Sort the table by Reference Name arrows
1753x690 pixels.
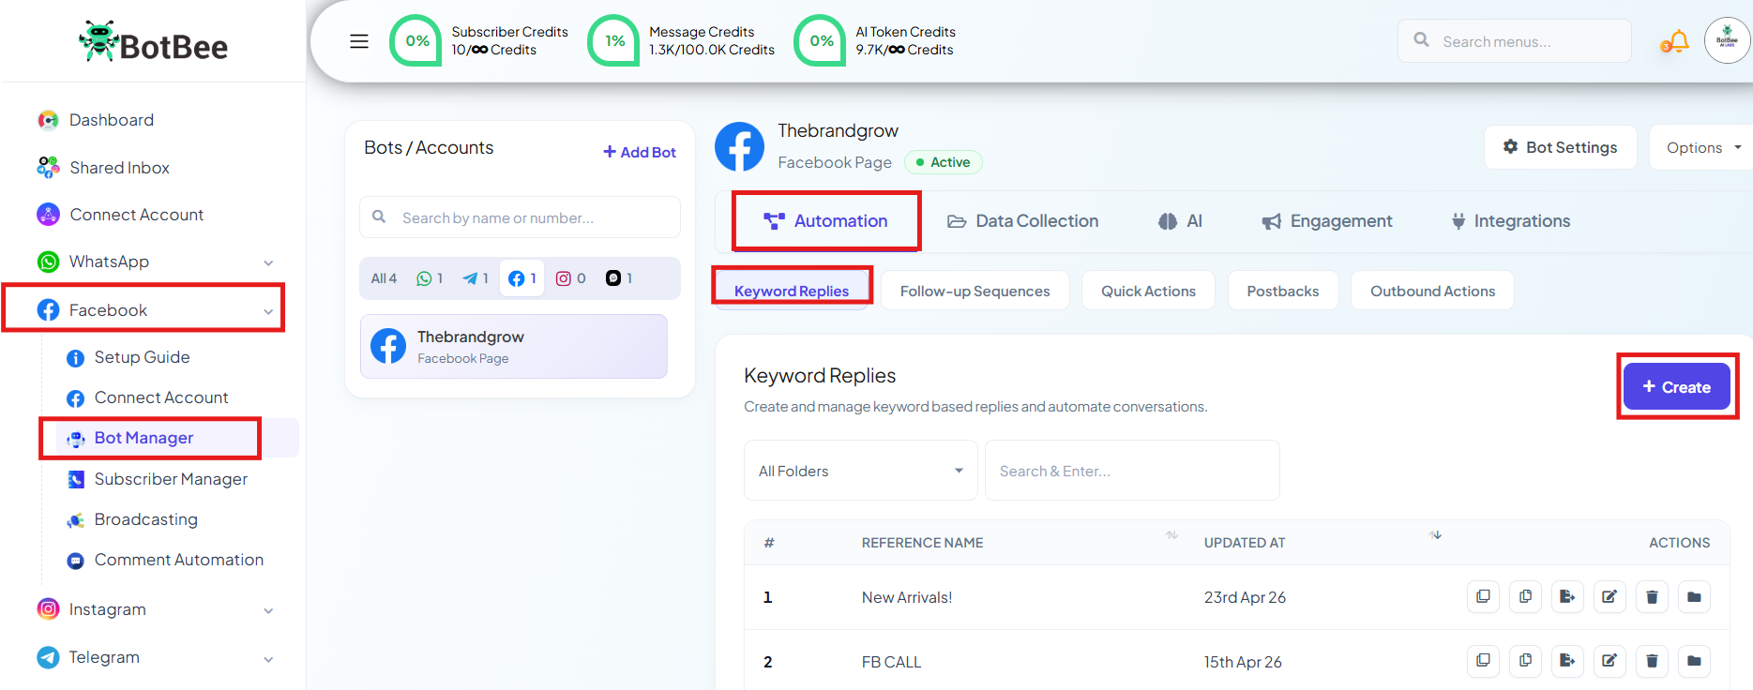[x=1171, y=535]
